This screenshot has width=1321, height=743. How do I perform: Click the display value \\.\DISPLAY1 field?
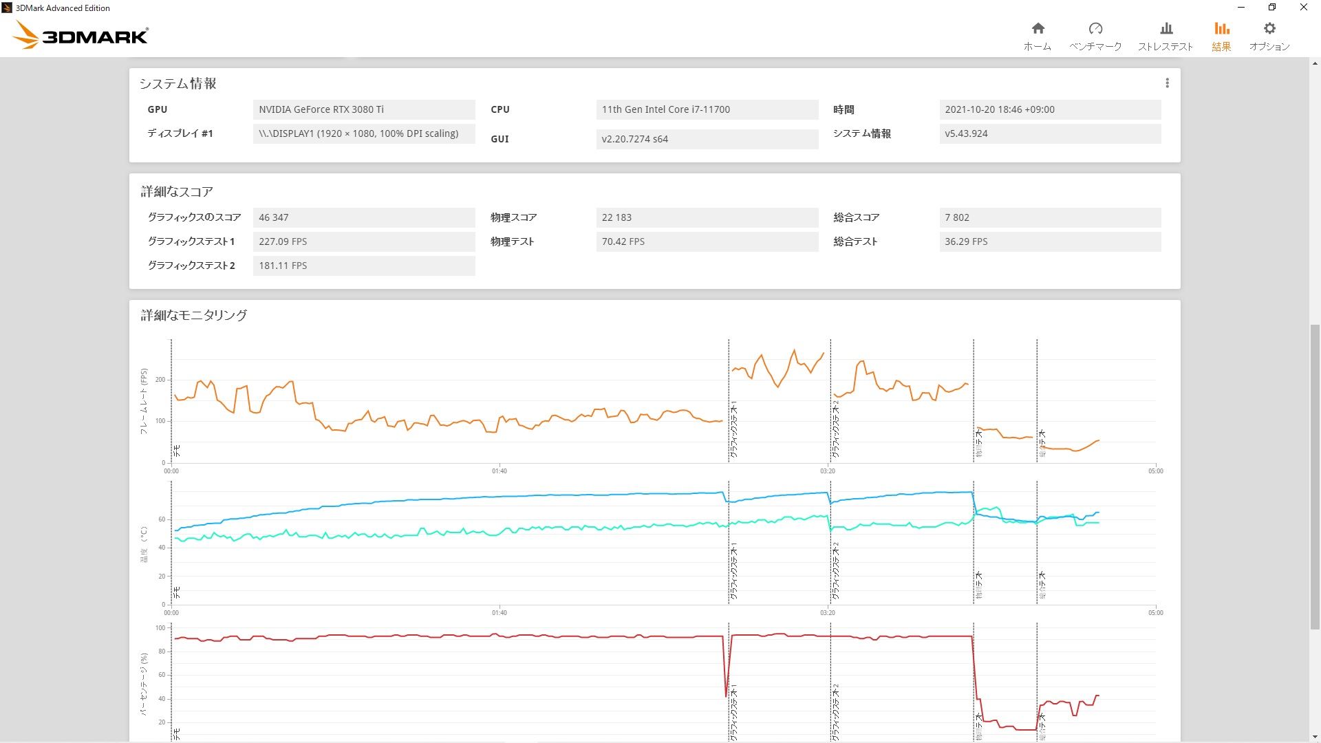364,133
